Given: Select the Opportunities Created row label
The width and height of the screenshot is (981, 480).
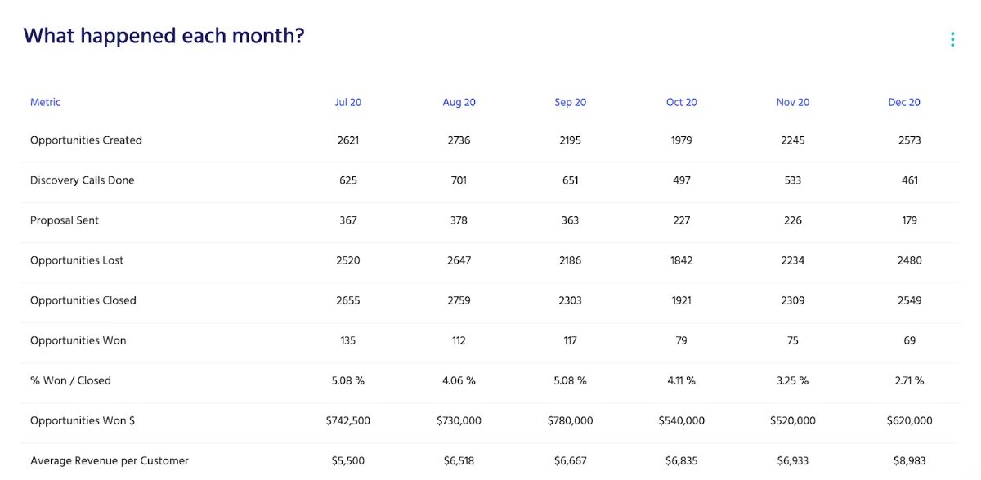Looking at the screenshot, I should click(x=86, y=140).
